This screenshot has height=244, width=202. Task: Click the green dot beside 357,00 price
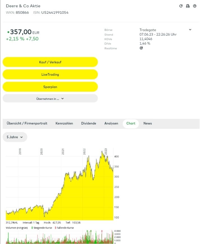pos(8,32)
